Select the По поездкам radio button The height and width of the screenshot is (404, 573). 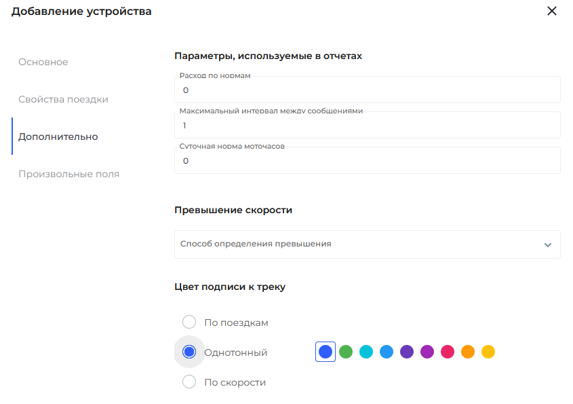(189, 322)
